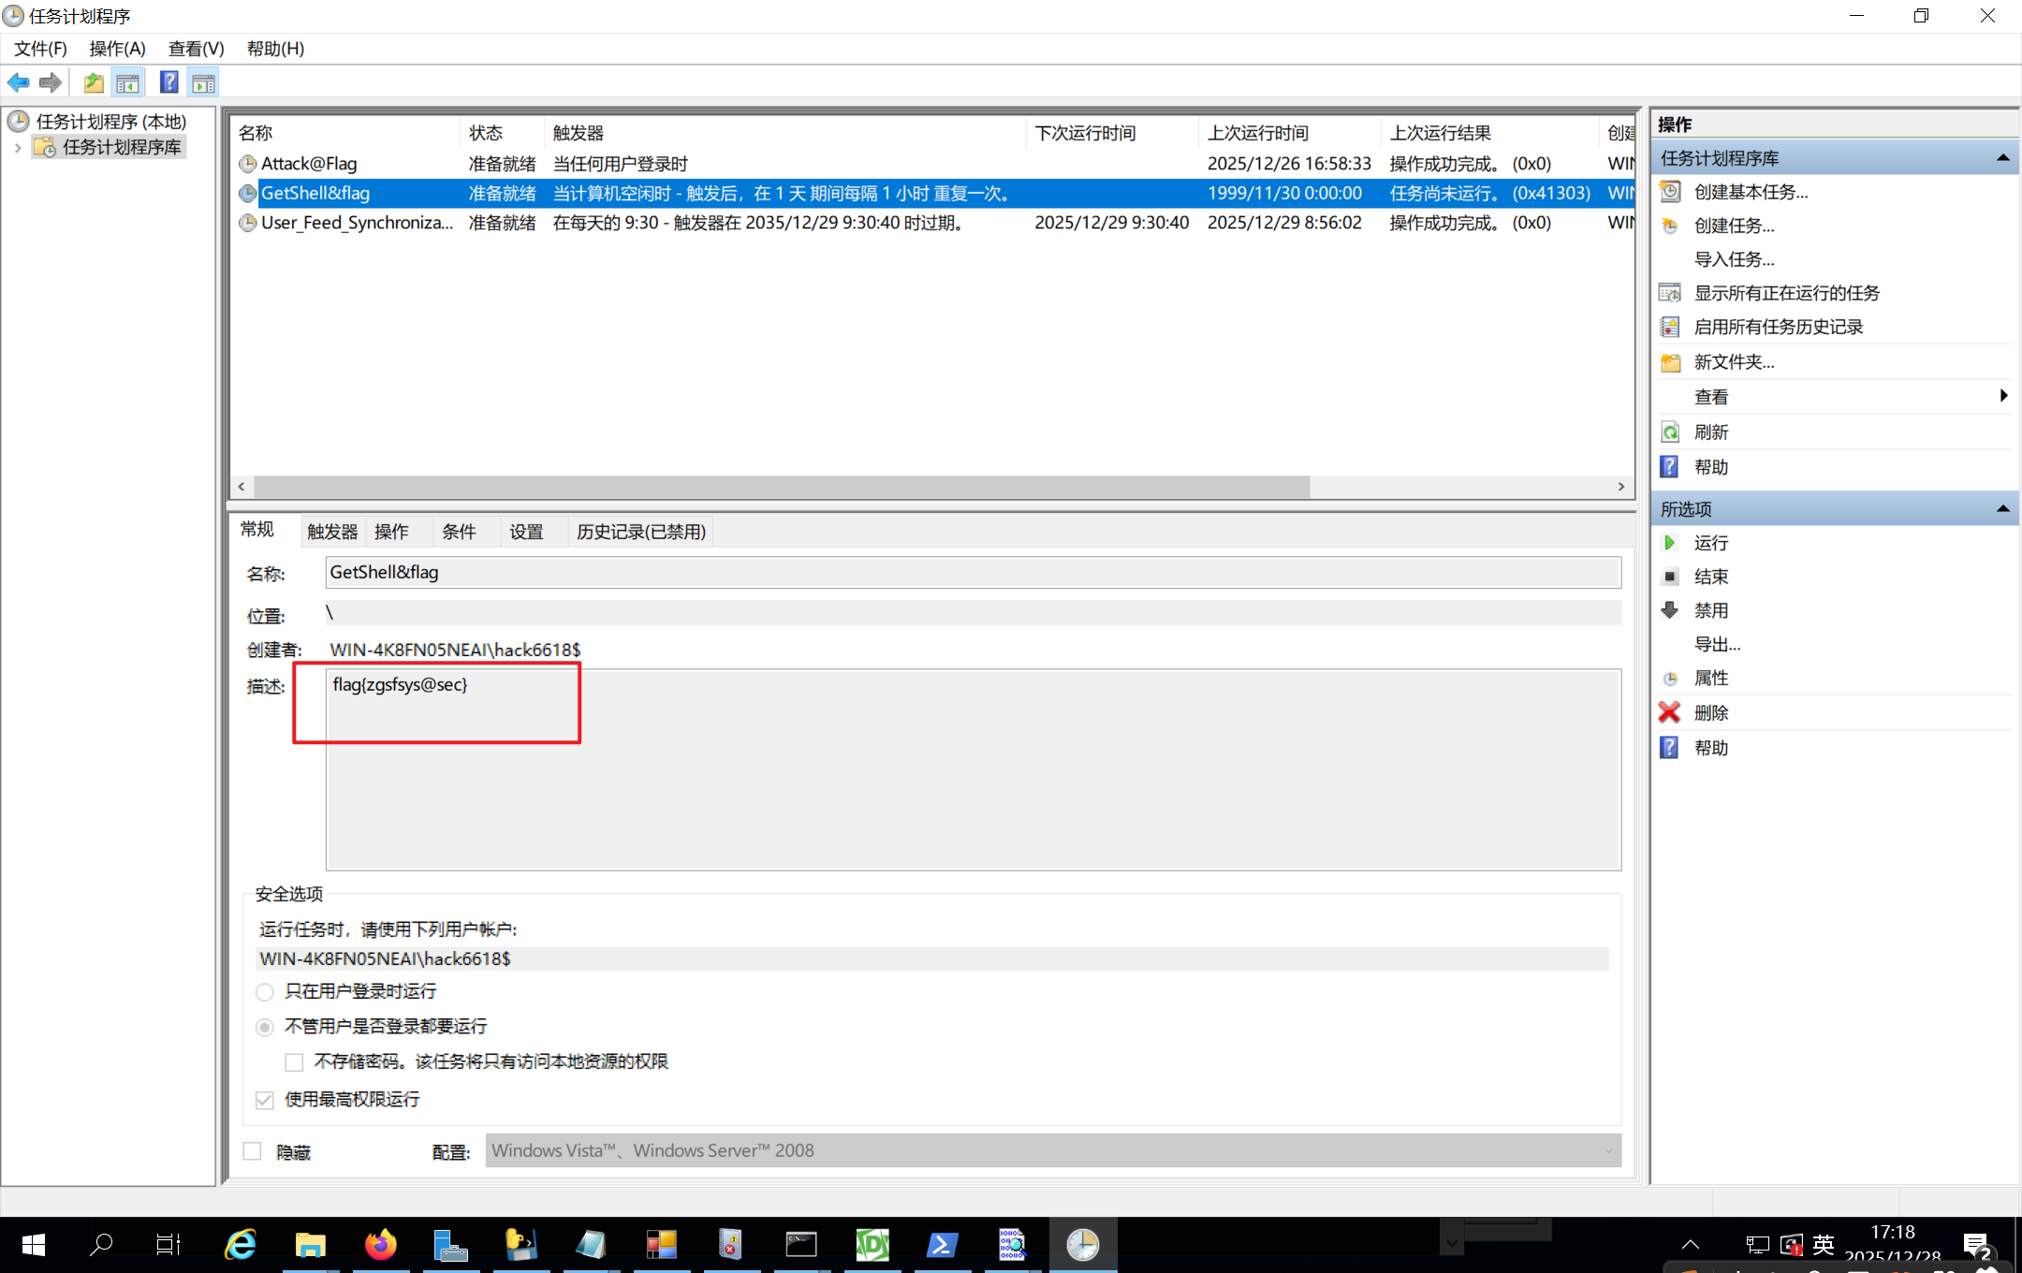Open the Action (操作) menu

(117, 49)
